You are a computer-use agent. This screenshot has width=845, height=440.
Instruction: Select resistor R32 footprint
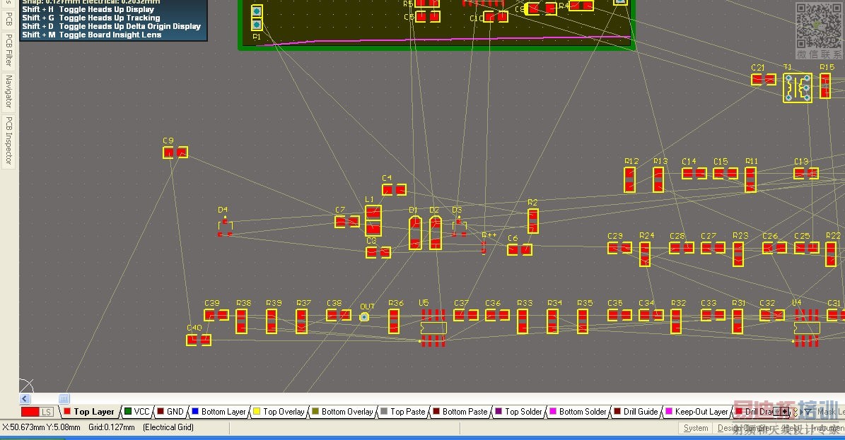pyautogui.click(x=676, y=321)
